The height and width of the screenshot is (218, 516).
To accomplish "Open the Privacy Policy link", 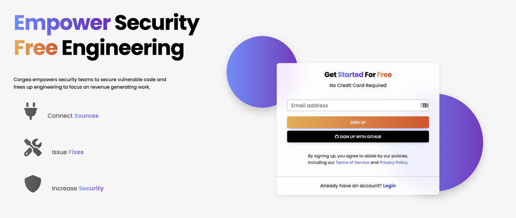I will [x=393, y=162].
